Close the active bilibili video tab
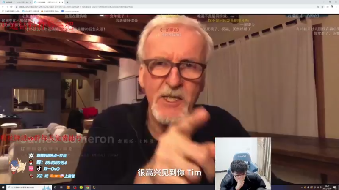Viewport: 339px width, 190px height. point(62,2)
